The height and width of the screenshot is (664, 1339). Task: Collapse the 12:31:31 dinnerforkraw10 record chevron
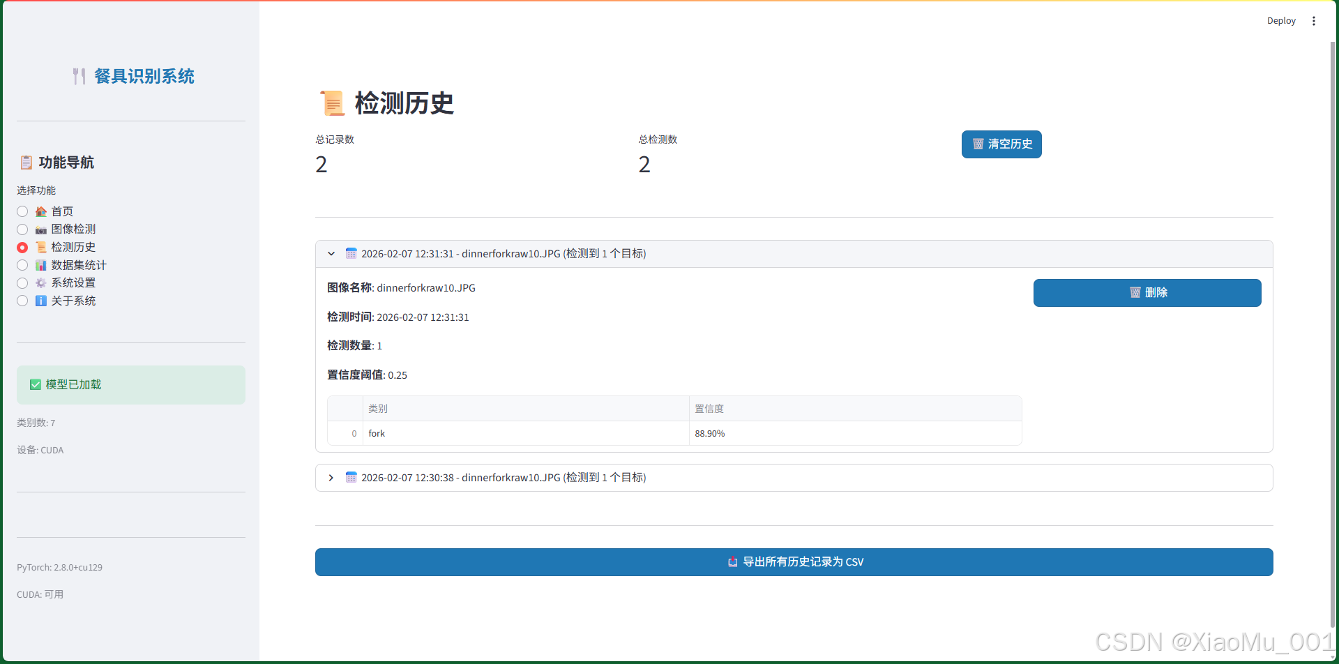(x=331, y=253)
